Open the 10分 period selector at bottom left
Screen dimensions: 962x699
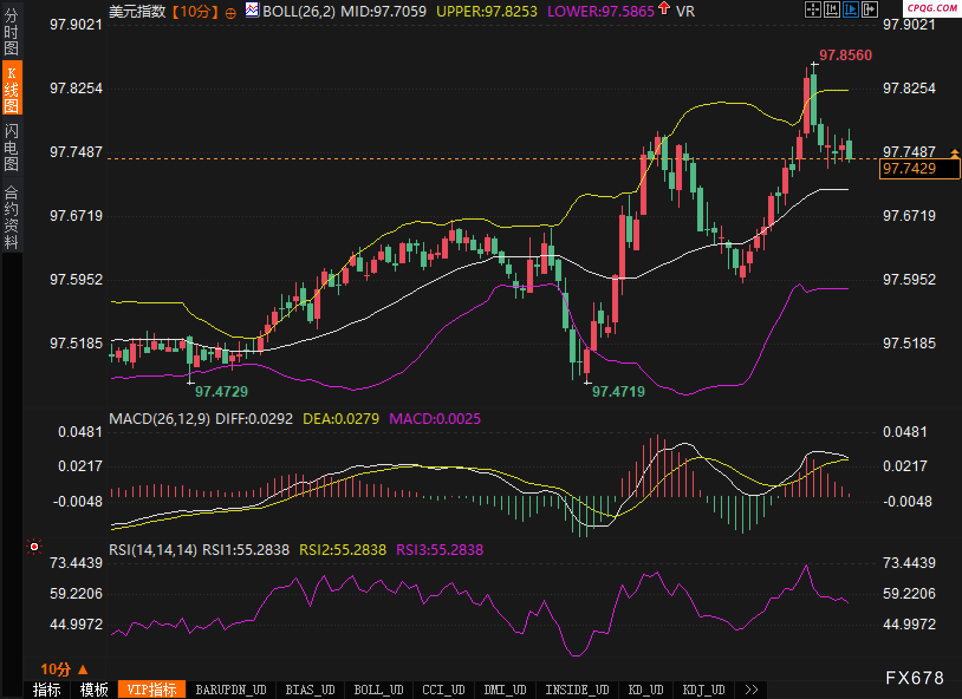coord(64,669)
